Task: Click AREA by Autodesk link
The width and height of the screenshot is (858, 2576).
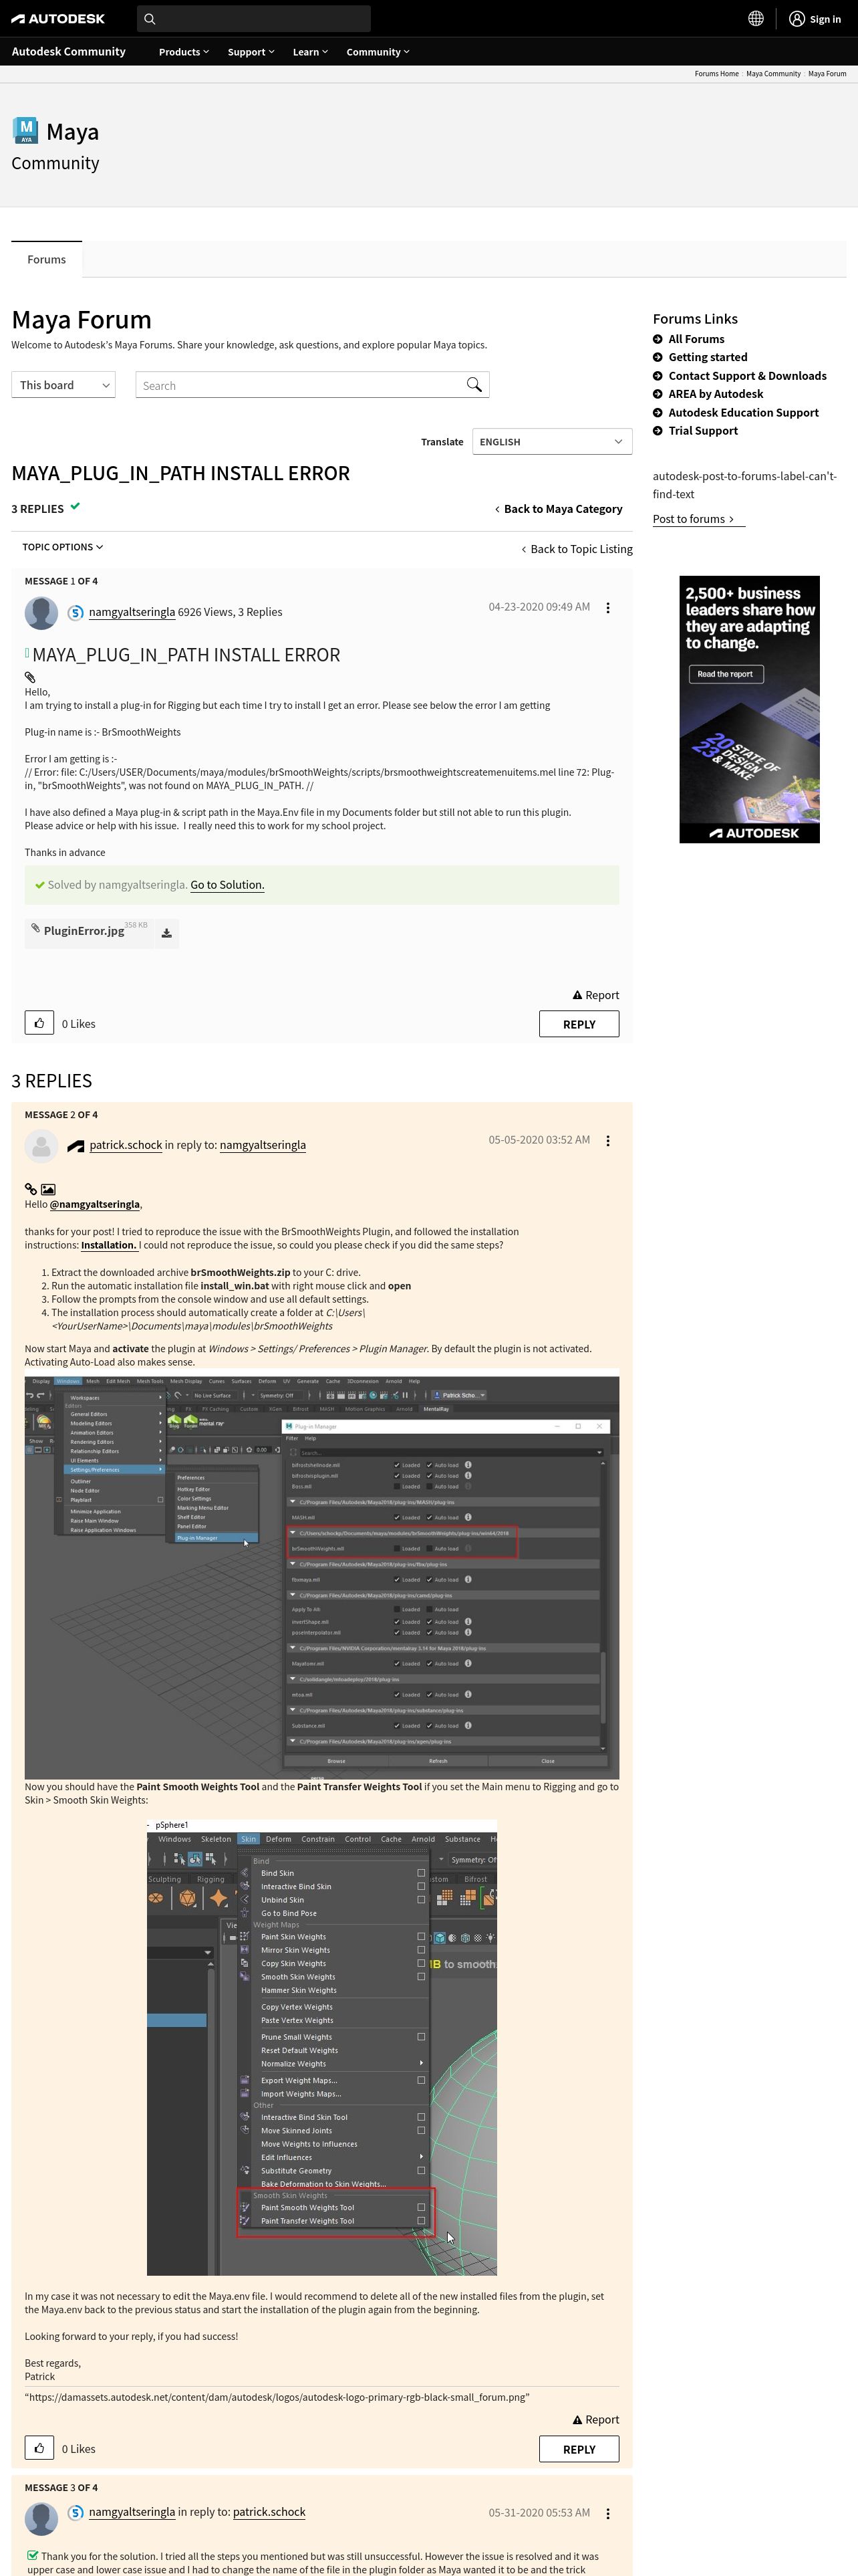Action: pos(715,394)
